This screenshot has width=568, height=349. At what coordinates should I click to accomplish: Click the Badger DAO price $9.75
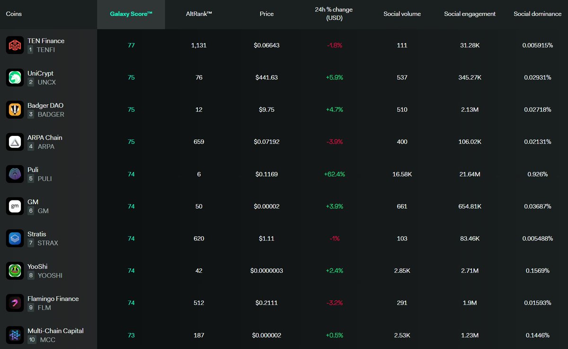pos(266,110)
